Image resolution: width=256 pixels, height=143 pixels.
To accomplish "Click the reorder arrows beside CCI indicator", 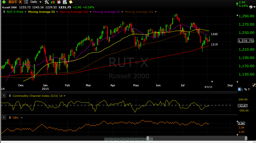I will [10, 96].
